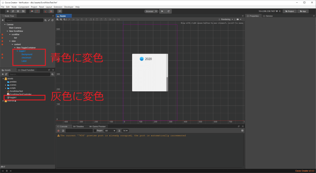
Task: Collapse the New ToggleContainer node arrow
Action: pyautogui.click(x=15, y=48)
